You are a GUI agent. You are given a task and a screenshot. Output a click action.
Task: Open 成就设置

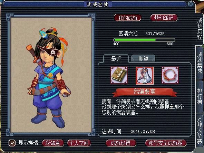[x=120, y=143]
